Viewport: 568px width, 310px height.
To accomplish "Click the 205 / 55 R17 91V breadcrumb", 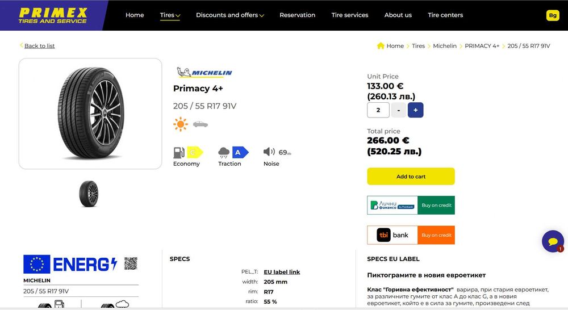I will click(x=528, y=45).
